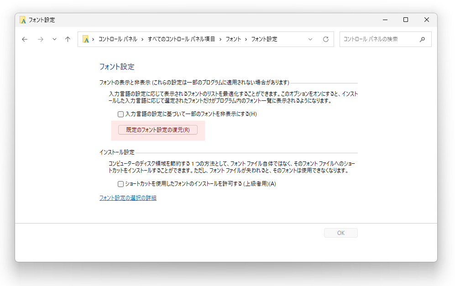Select すべてのコントロール パネル項目 breadcrumb
Screen dimensions: 455x286
tap(181, 39)
